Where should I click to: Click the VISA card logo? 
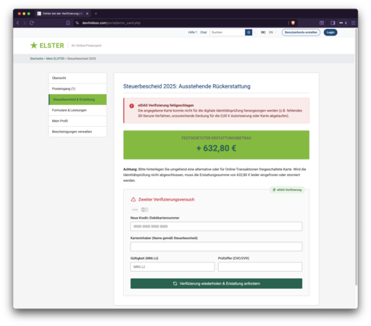click(135, 209)
